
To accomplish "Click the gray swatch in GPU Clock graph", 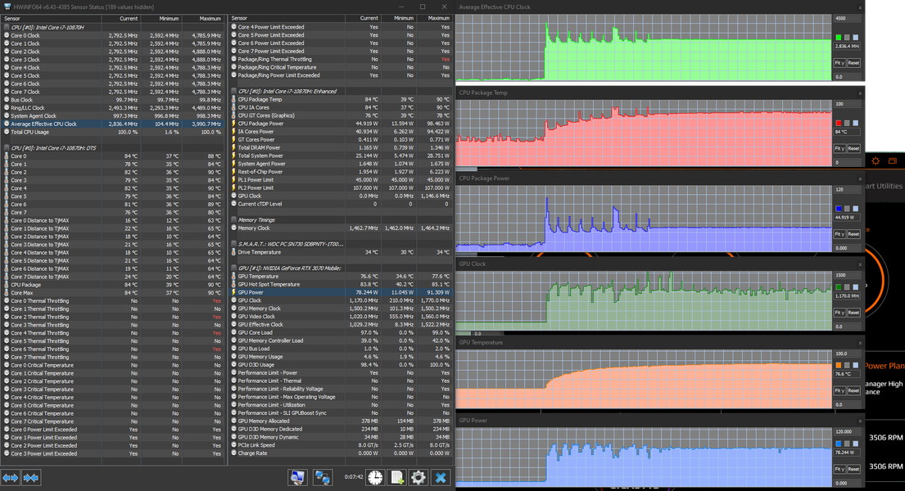I will pos(848,287).
